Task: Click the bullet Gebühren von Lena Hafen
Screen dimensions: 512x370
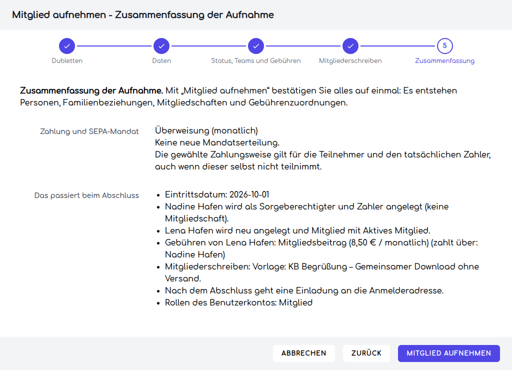Action: coord(321,248)
